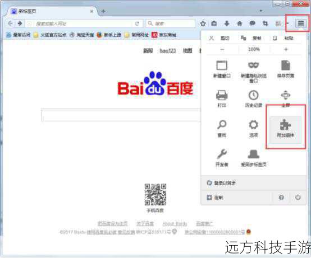This screenshot has width=311, height=258.
Task: Zoom in with plus button
Action: [x=286, y=49]
